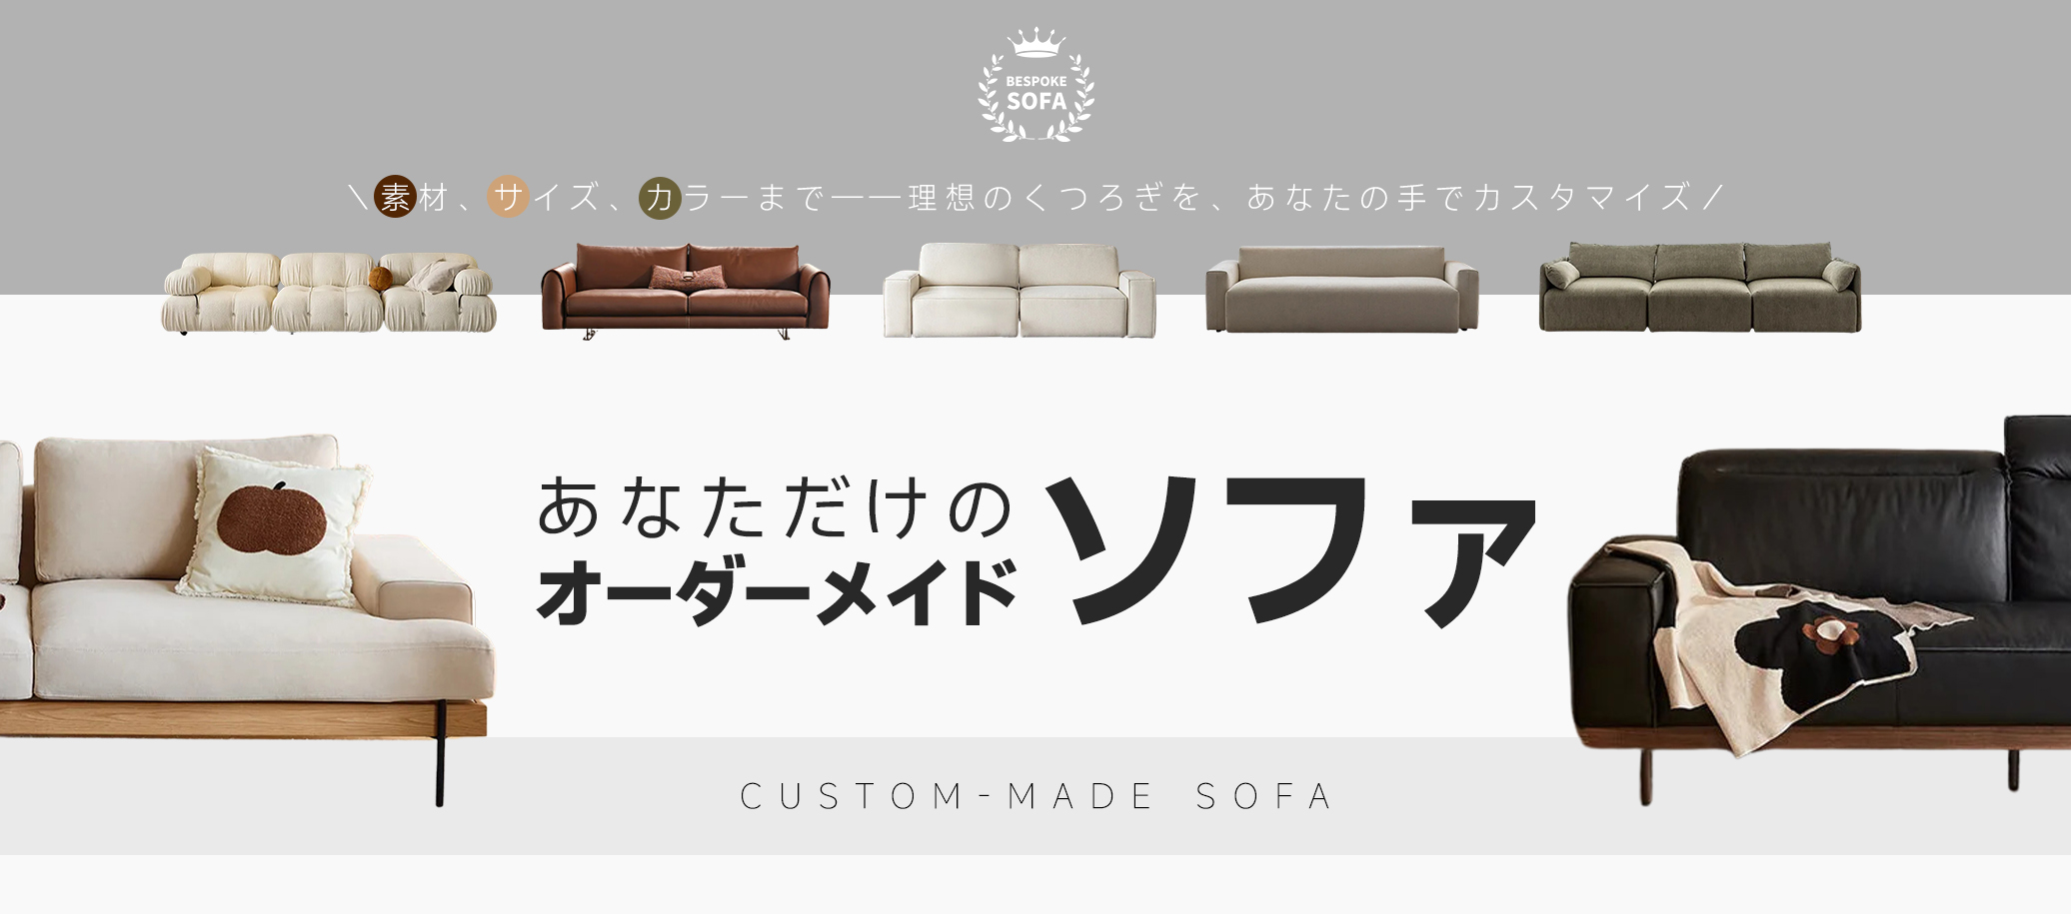Viewport: 2071px width, 914px height.
Task: Click the olive カ circle
Action: point(660,198)
